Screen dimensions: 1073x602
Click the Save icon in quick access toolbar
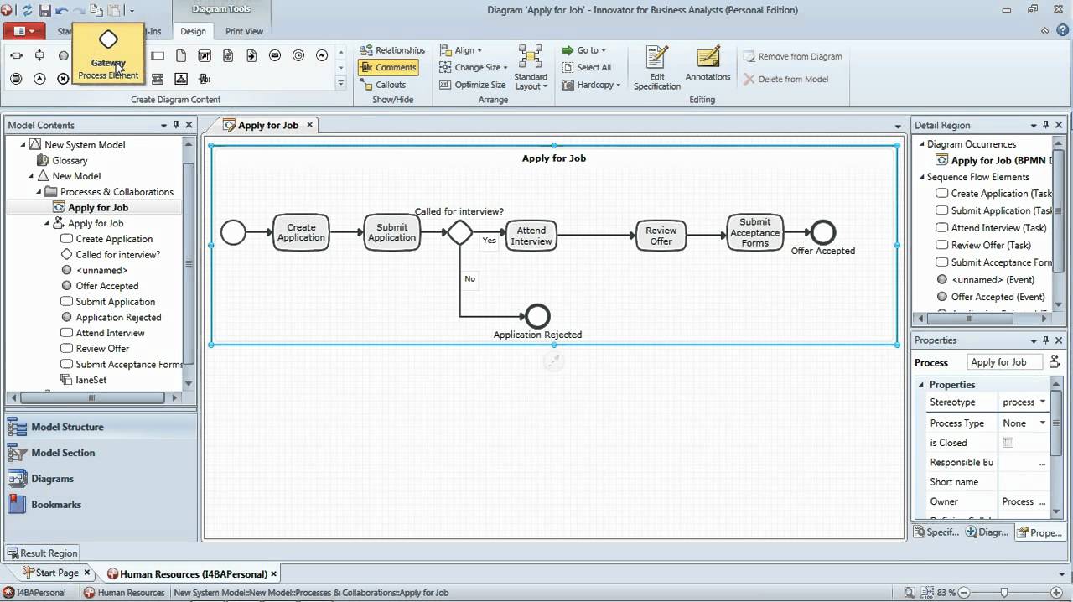(x=44, y=10)
